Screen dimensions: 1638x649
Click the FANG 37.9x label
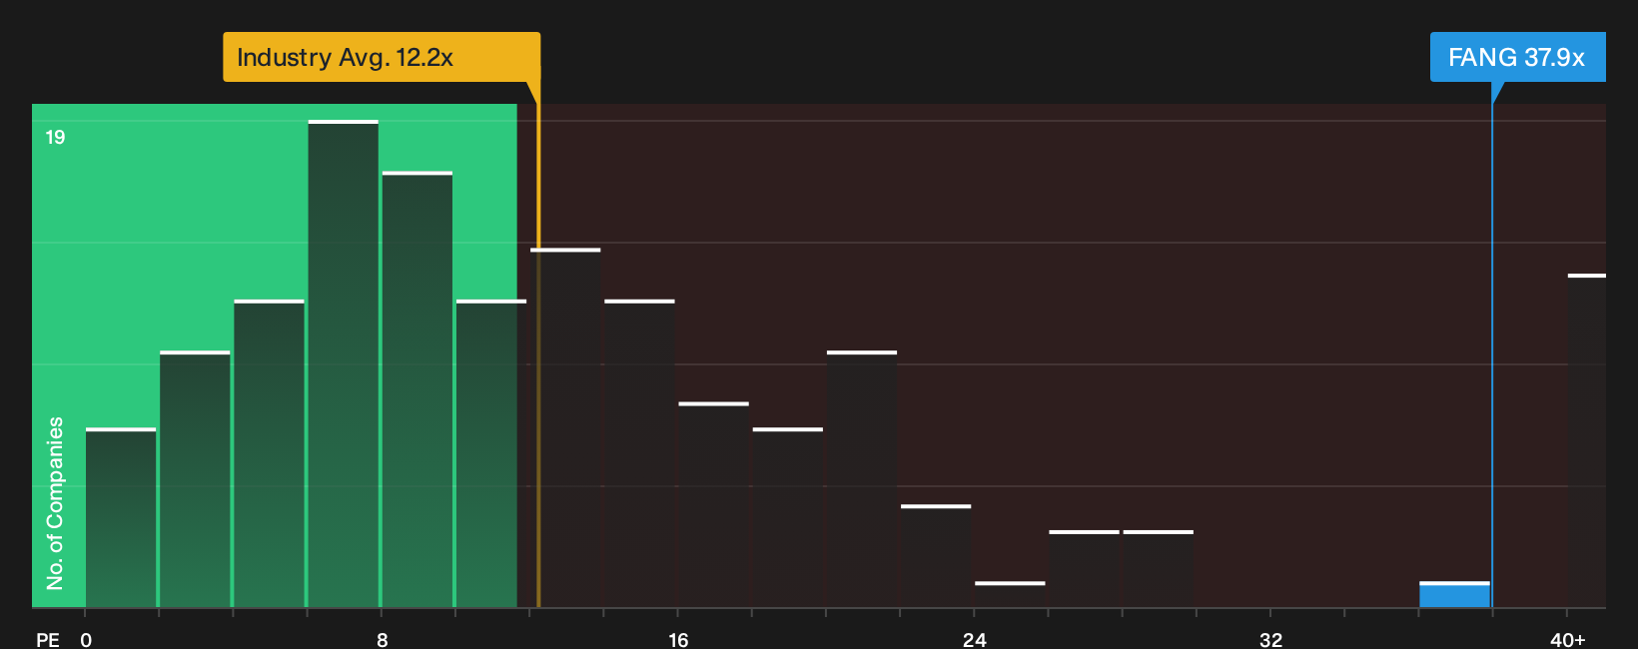click(1517, 57)
